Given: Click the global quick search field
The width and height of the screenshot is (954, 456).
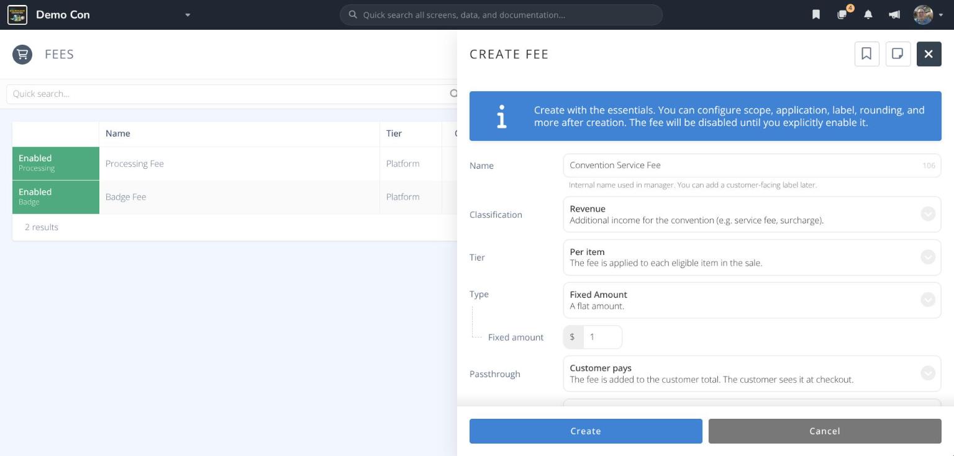Looking at the screenshot, I should [501, 15].
